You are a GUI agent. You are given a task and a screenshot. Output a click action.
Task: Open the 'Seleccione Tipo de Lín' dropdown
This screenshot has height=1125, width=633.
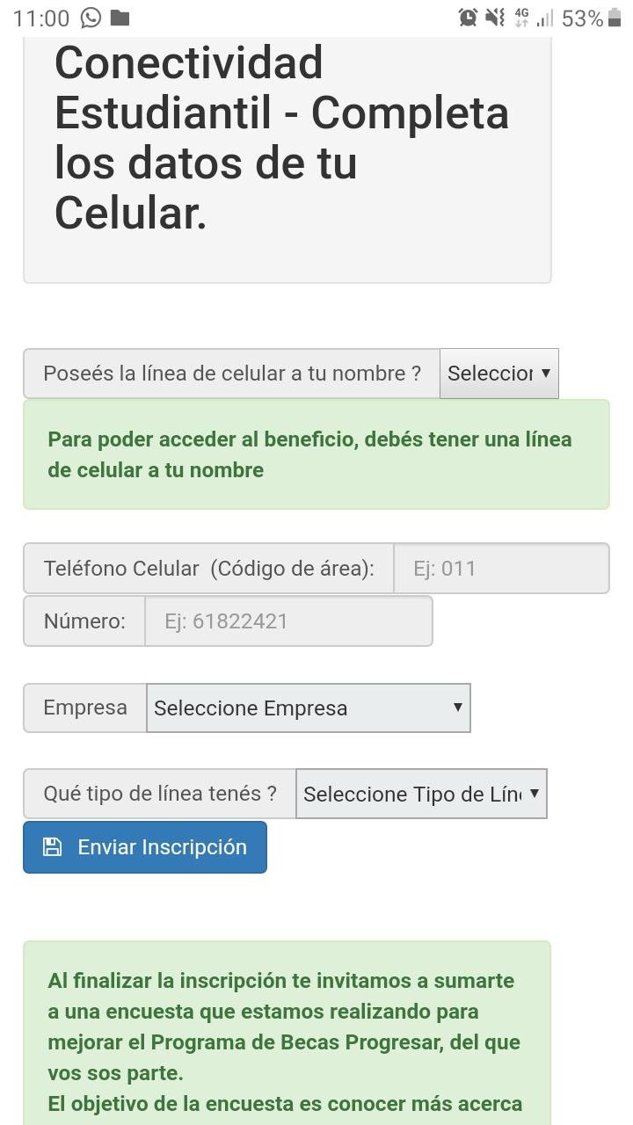421,794
